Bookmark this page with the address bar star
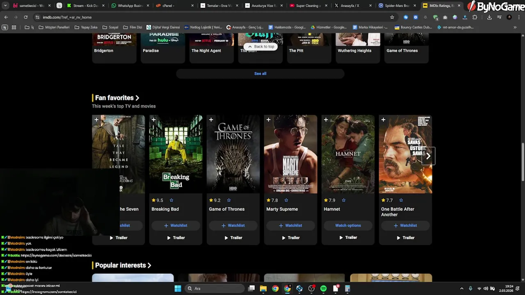This screenshot has height=295, width=525. [x=392, y=17]
